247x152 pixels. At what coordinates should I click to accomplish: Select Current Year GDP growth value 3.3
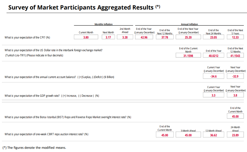[214, 95]
